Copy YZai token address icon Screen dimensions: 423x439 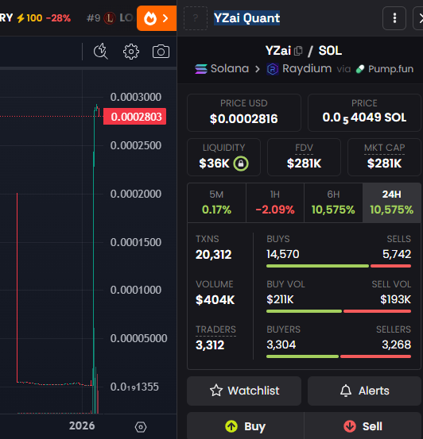tap(298, 51)
